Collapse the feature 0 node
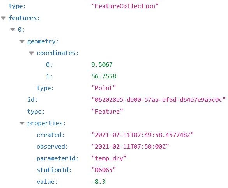The width and height of the screenshot is (228, 188). [12, 30]
